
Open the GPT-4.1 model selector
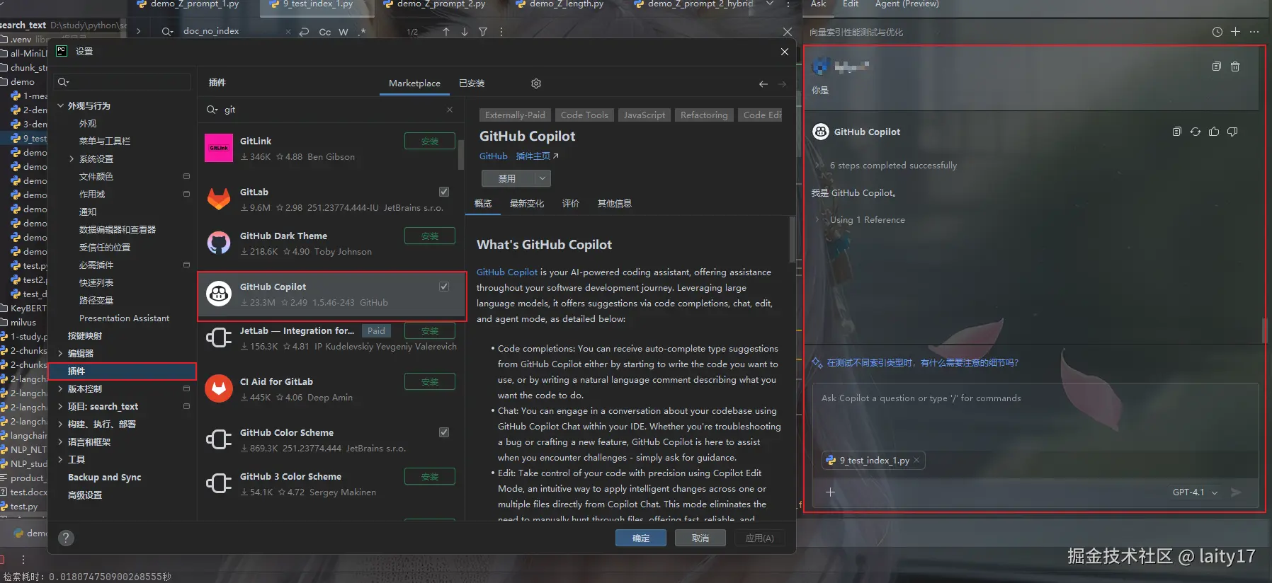tap(1195, 492)
